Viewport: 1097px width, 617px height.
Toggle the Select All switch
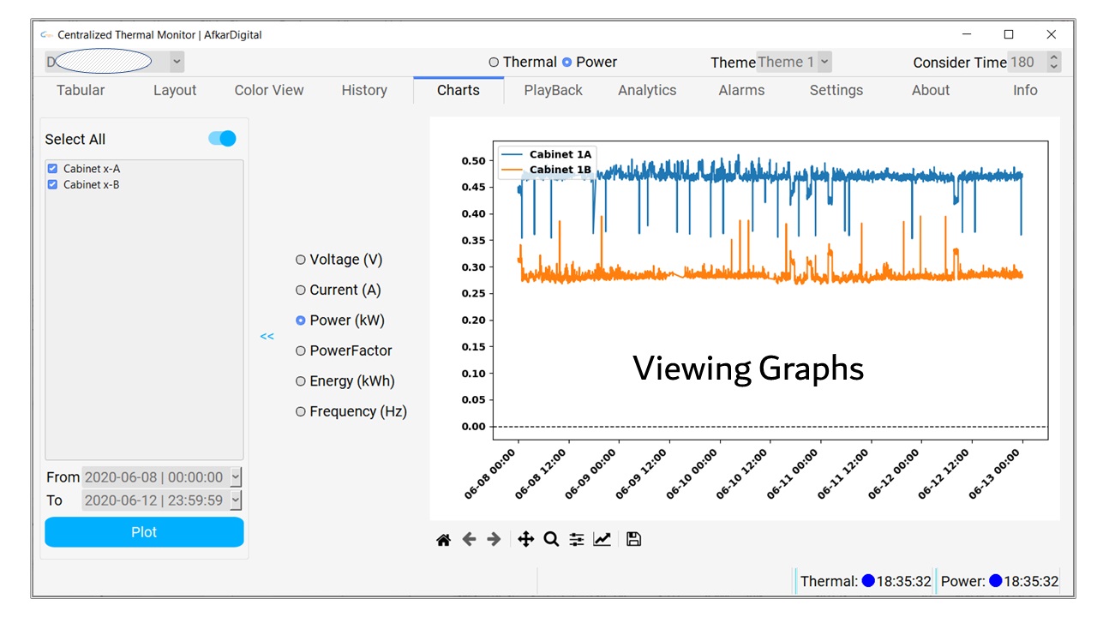click(222, 139)
